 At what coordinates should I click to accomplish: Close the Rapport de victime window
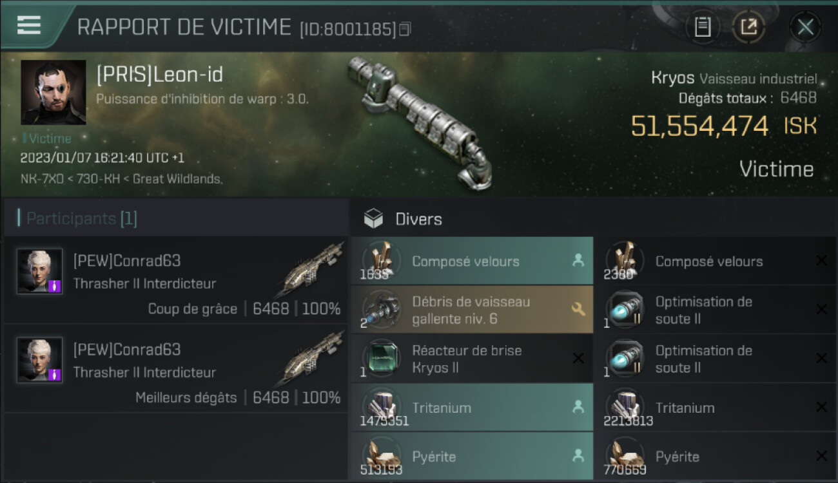(x=805, y=27)
